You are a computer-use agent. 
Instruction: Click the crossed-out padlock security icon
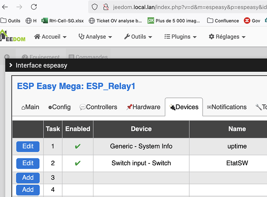click(106, 7)
